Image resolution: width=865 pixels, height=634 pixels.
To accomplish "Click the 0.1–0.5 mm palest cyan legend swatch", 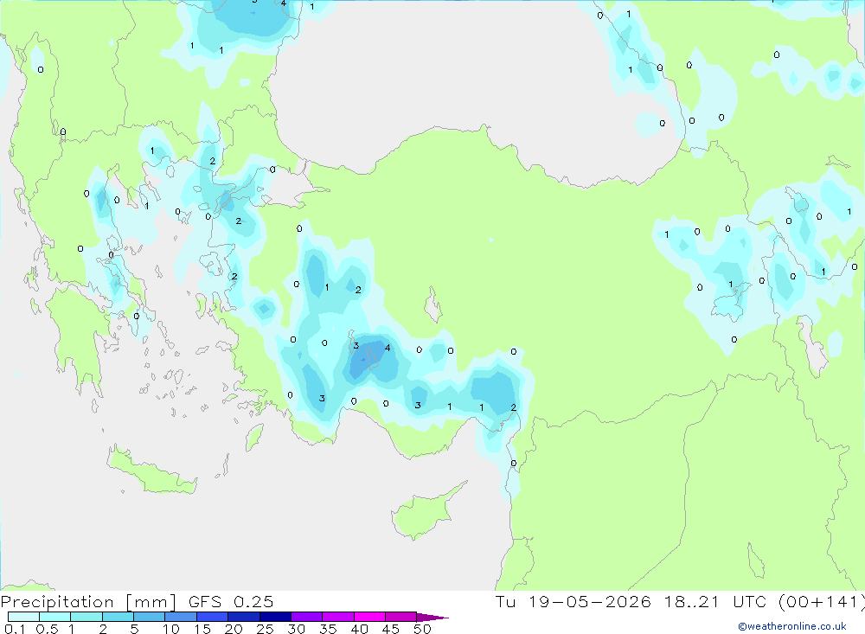I will (23, 617).
